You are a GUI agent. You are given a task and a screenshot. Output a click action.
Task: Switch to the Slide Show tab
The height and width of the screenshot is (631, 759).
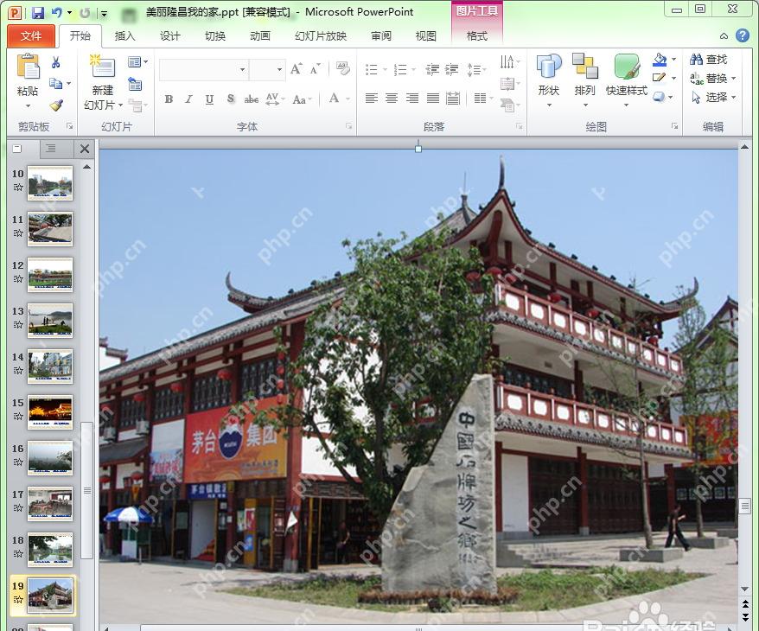[321, 35]
